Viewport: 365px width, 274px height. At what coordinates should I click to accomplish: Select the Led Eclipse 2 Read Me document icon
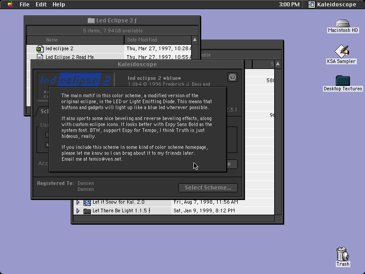tap(40, 57)
